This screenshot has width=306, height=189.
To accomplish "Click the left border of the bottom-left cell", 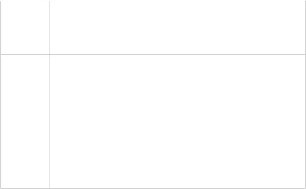I will click(0, 121).
